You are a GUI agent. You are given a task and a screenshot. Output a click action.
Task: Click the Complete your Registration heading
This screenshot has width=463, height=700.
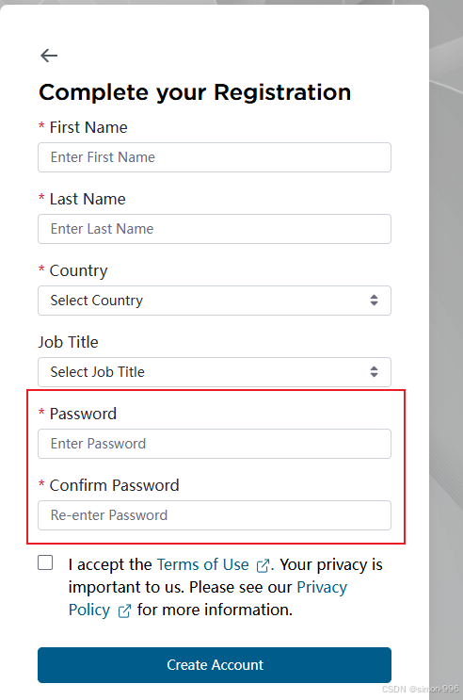195,93
